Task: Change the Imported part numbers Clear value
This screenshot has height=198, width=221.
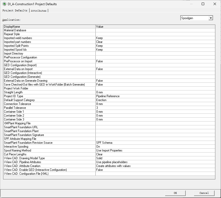Action: tap(155, 42)
